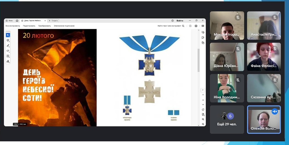289x145 pixels.
Task: Open the Меню hamburger dropdown
Action: coord(9,21)
